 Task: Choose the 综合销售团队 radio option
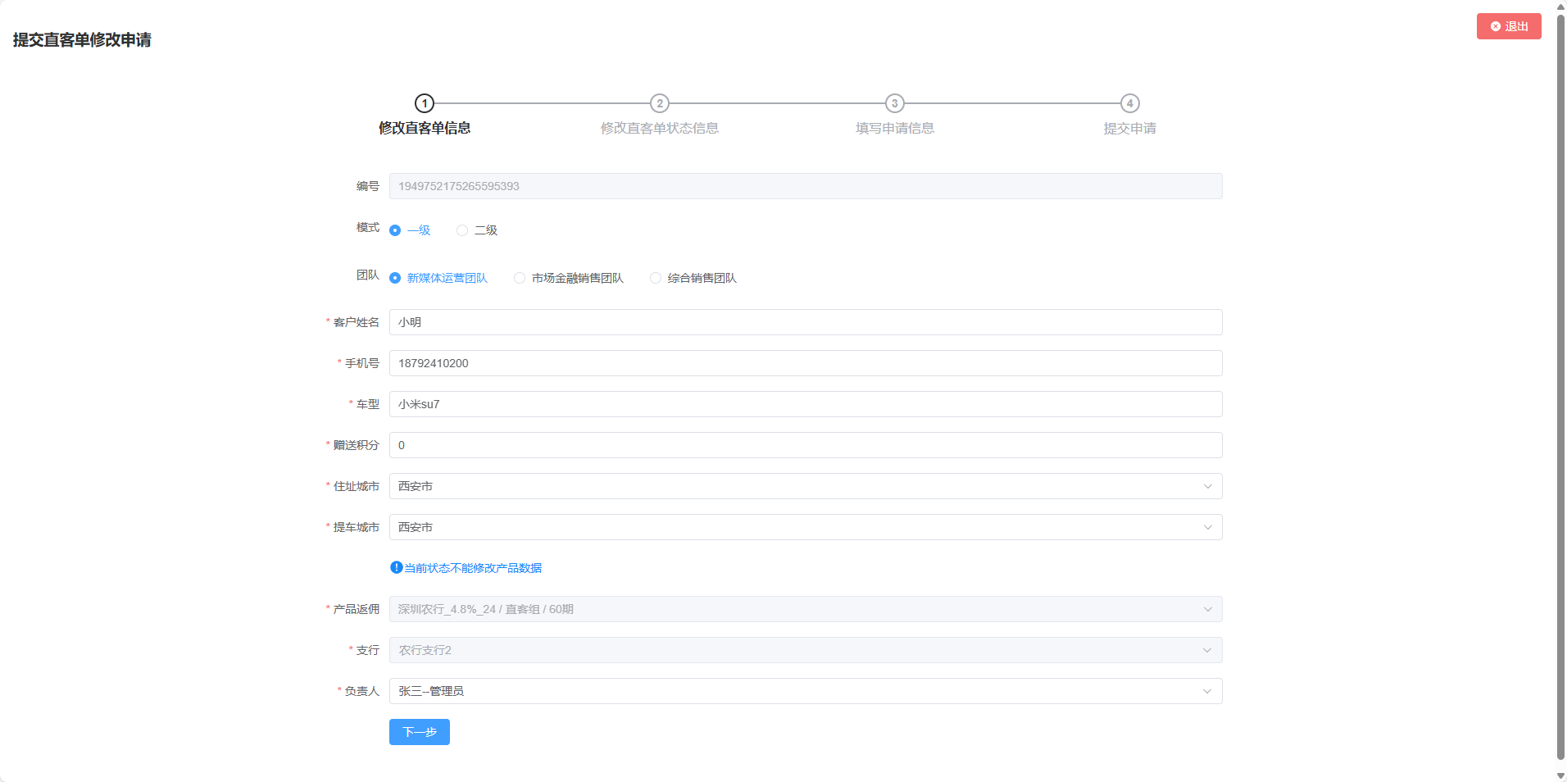tap(656, 278)
